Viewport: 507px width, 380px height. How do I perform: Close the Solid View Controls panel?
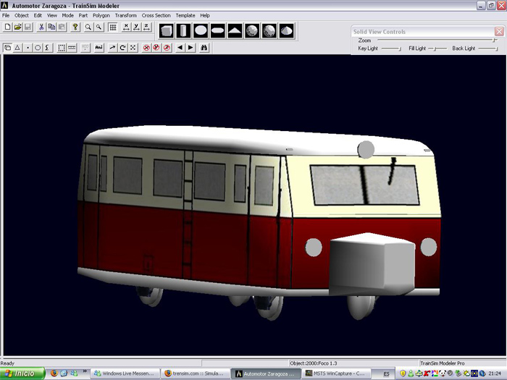tap(499, 32)
